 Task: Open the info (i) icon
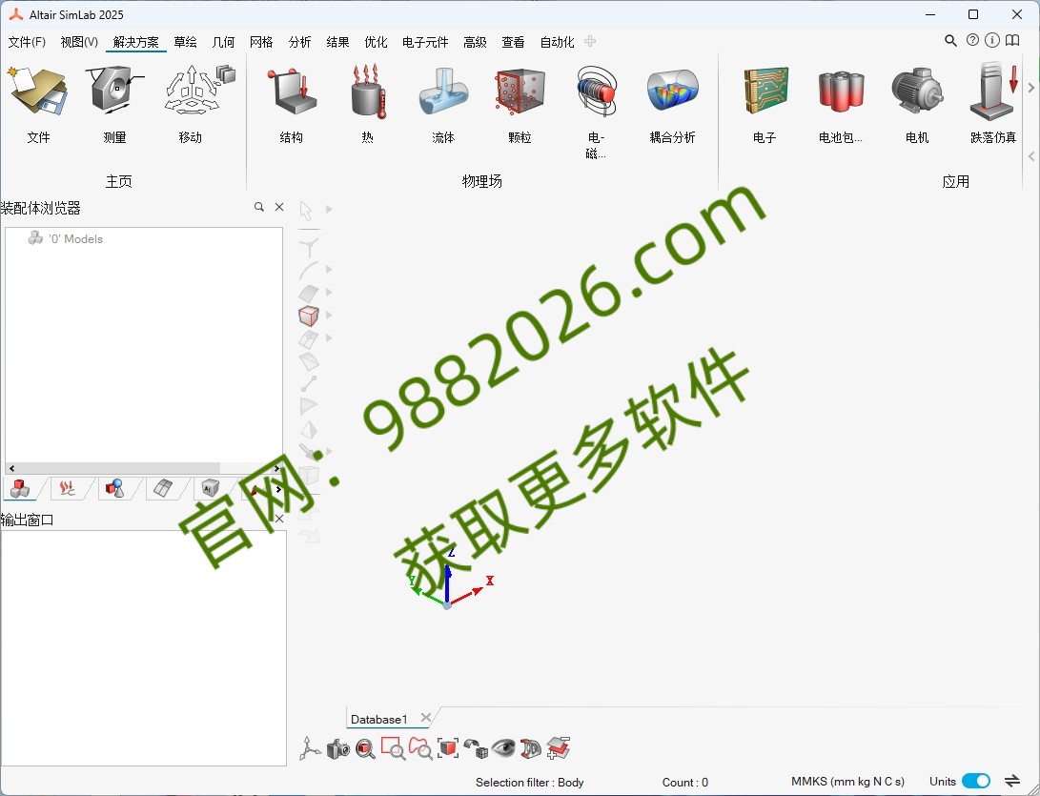pyautogui.click(x=991, y=40)
